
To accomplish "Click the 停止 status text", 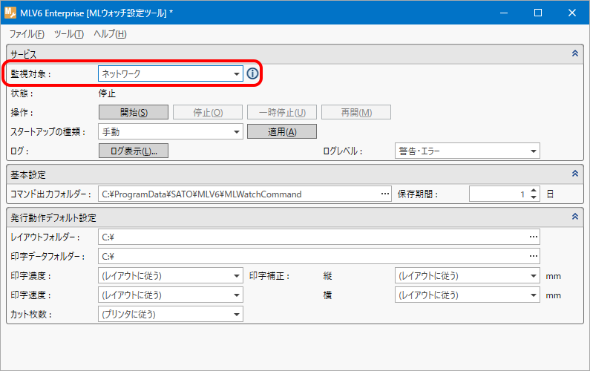I will click(x=107, y=93).
